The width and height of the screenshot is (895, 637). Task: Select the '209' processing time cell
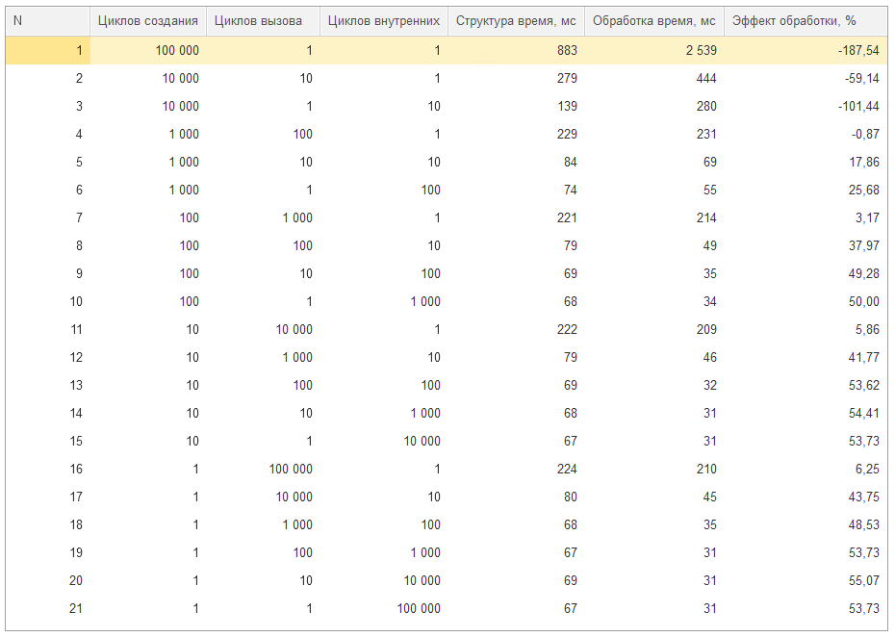(654, 330)
